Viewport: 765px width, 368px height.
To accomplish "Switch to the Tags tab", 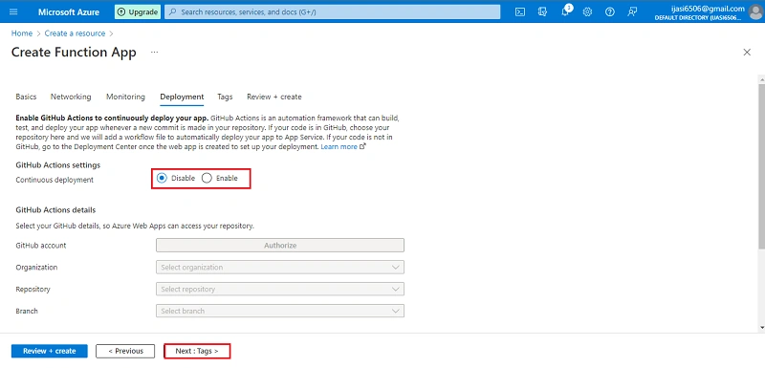I will point(225,97).
